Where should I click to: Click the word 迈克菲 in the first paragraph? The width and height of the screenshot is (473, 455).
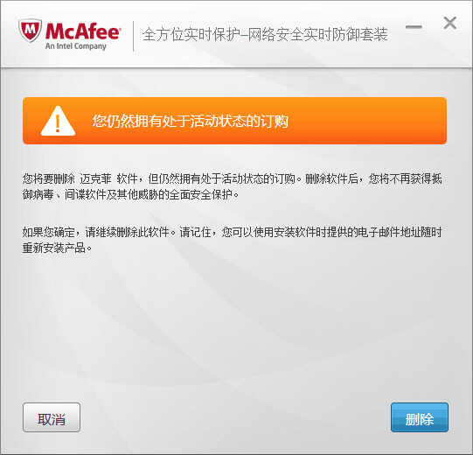(95, 178)
